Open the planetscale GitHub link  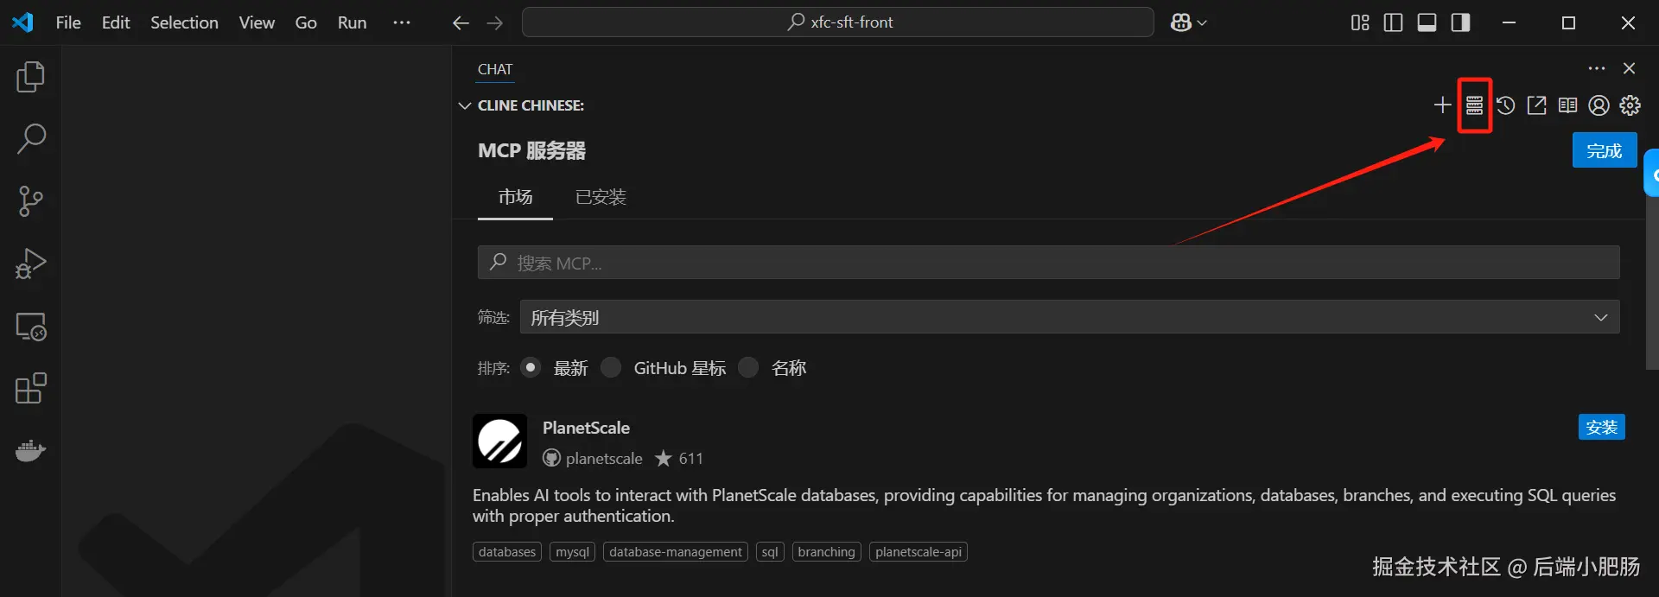(593, 459)
